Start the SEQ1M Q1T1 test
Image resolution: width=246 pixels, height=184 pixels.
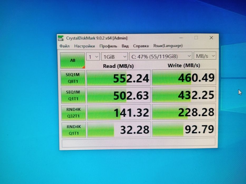click(73, 95)
